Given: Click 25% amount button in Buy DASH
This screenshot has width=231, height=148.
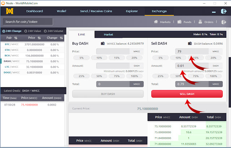Looking at the screenshot, I should tap(82, 76).
